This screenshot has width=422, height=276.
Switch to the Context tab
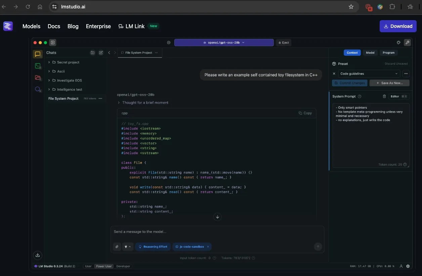point(352,53)
